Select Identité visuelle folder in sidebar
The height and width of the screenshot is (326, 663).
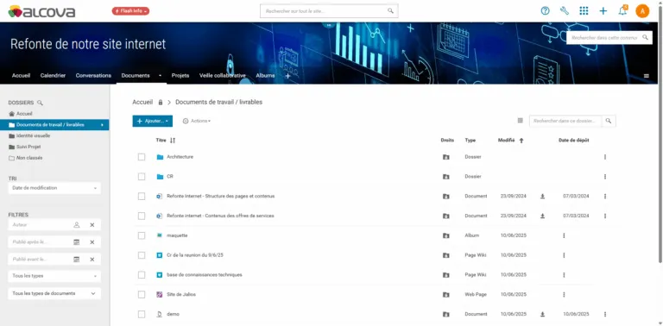click(33, 136)
